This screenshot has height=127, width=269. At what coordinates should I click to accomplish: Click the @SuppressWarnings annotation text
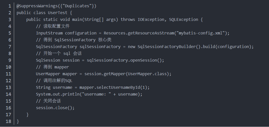click(x=37, y=6)
